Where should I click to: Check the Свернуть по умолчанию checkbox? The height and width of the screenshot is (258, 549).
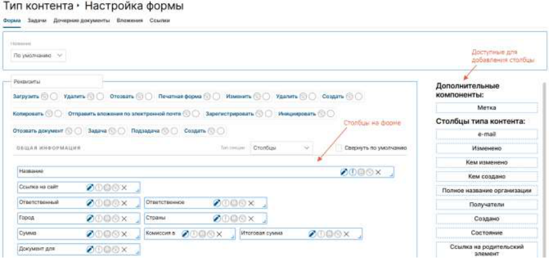pos(338,148)
